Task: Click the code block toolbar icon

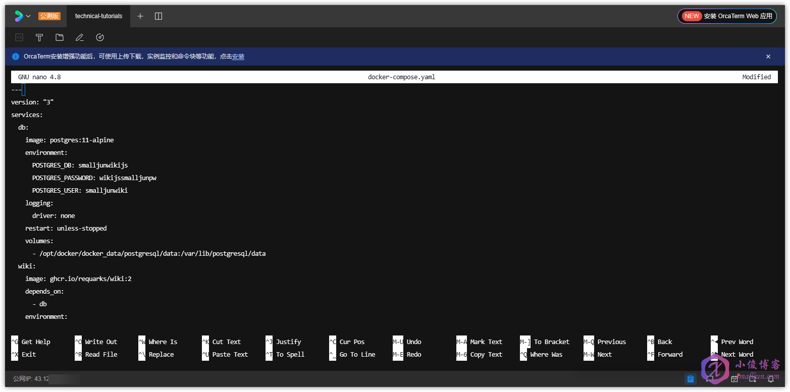Action: point(19,37)
